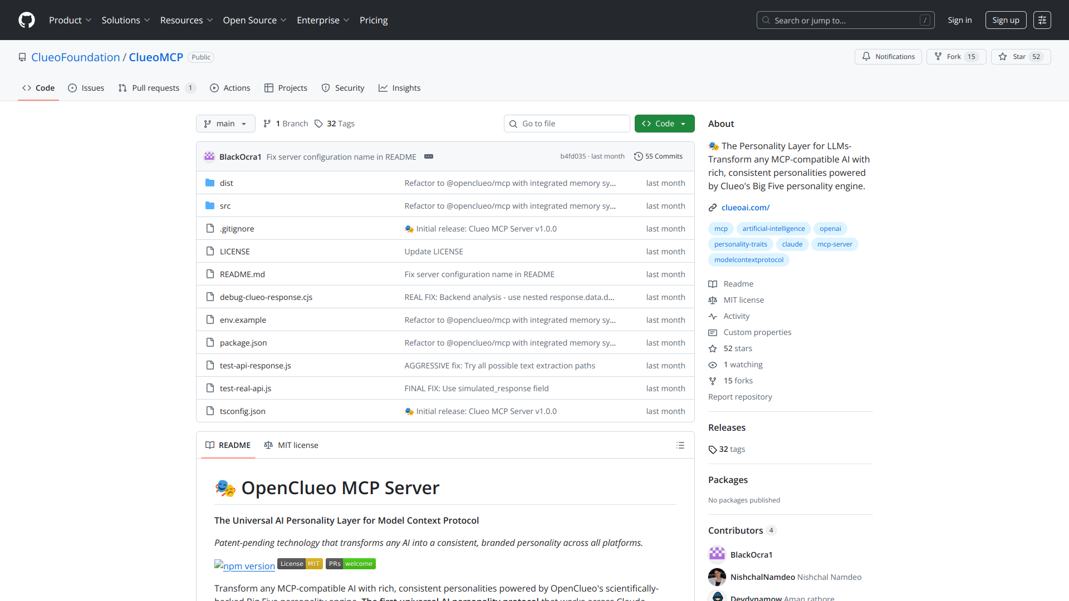Click the GitHub logo icon

point(27,20)
